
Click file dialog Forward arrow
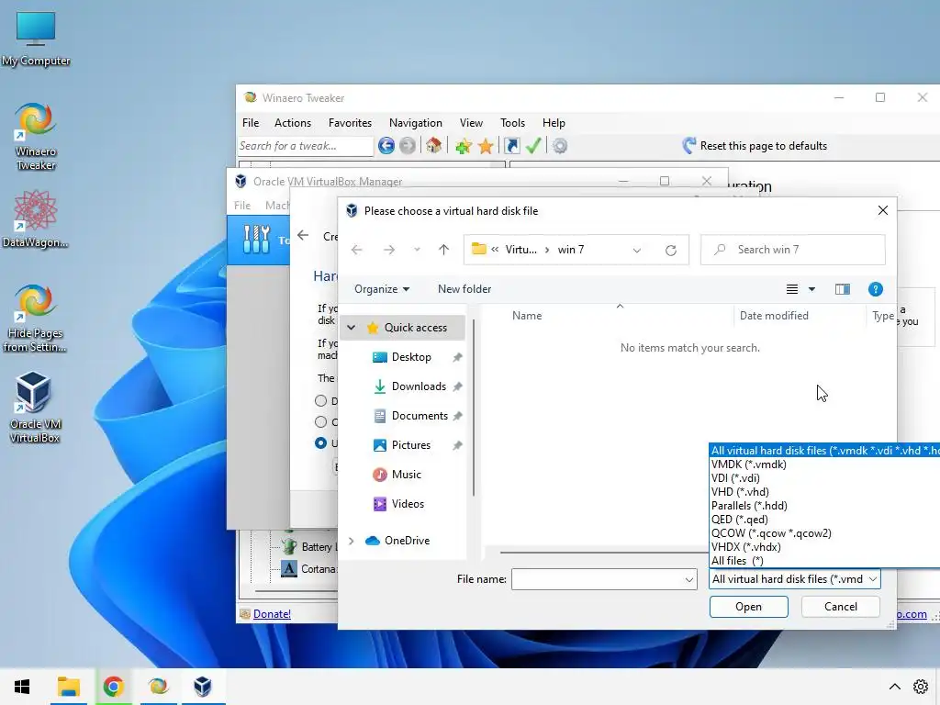pos(389,250)
